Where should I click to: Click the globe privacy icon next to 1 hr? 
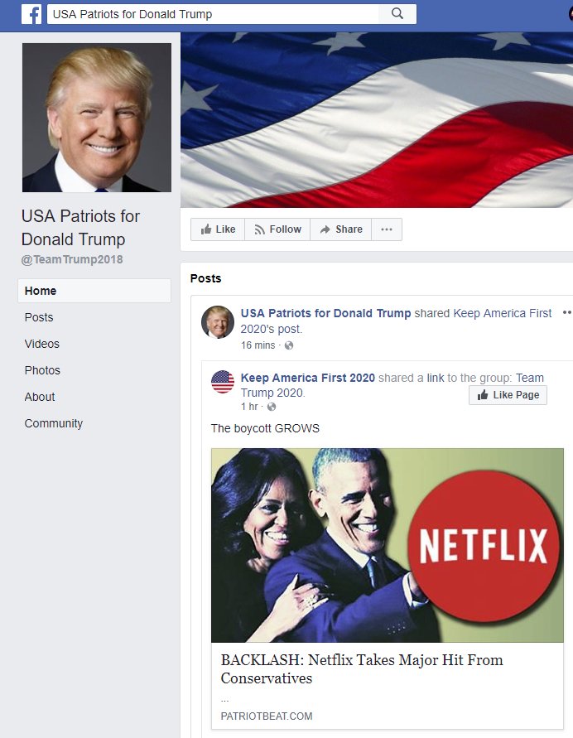(x=272, y=407)
